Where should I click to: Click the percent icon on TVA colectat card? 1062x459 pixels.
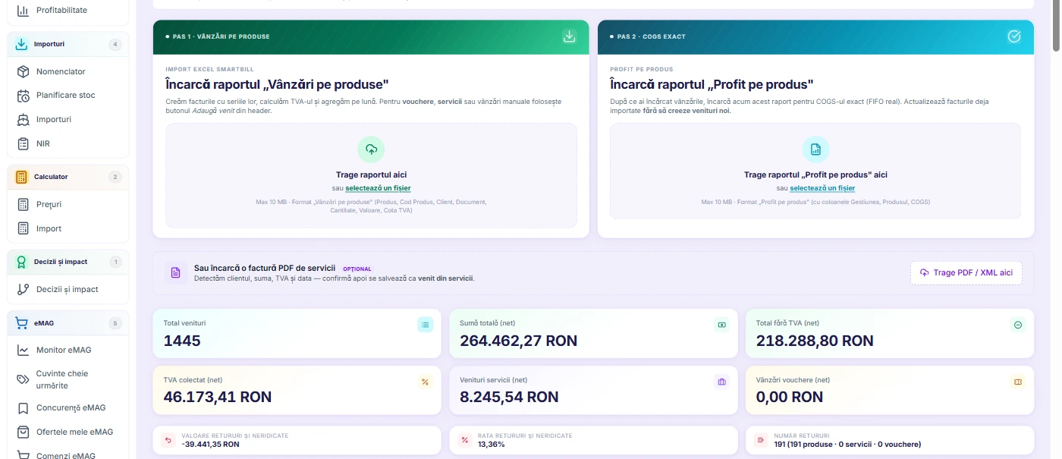(425, 382)
